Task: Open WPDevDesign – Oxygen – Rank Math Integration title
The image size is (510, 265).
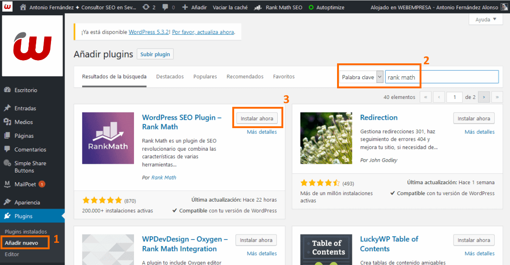Action: tap(185, 244)
